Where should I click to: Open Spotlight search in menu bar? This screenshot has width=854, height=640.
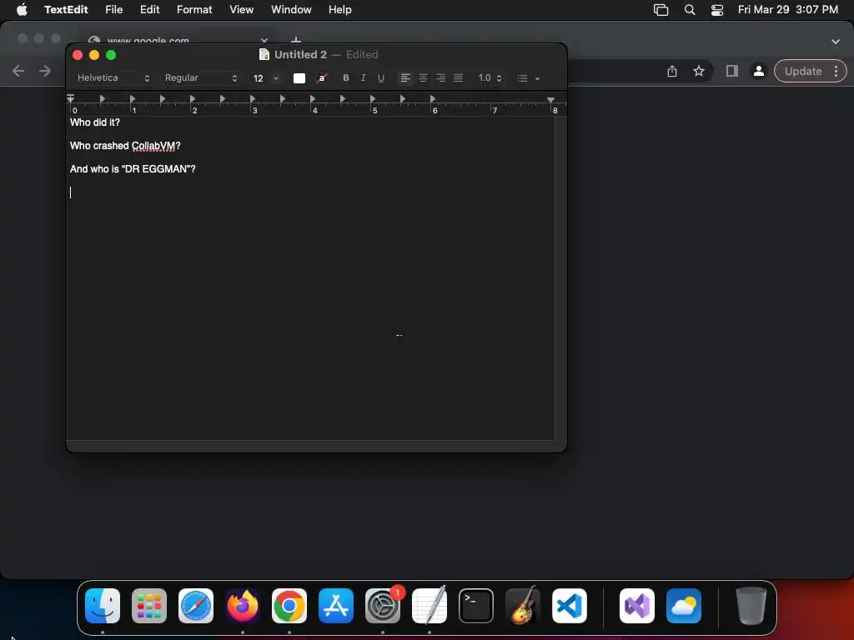tap(690, 9)
